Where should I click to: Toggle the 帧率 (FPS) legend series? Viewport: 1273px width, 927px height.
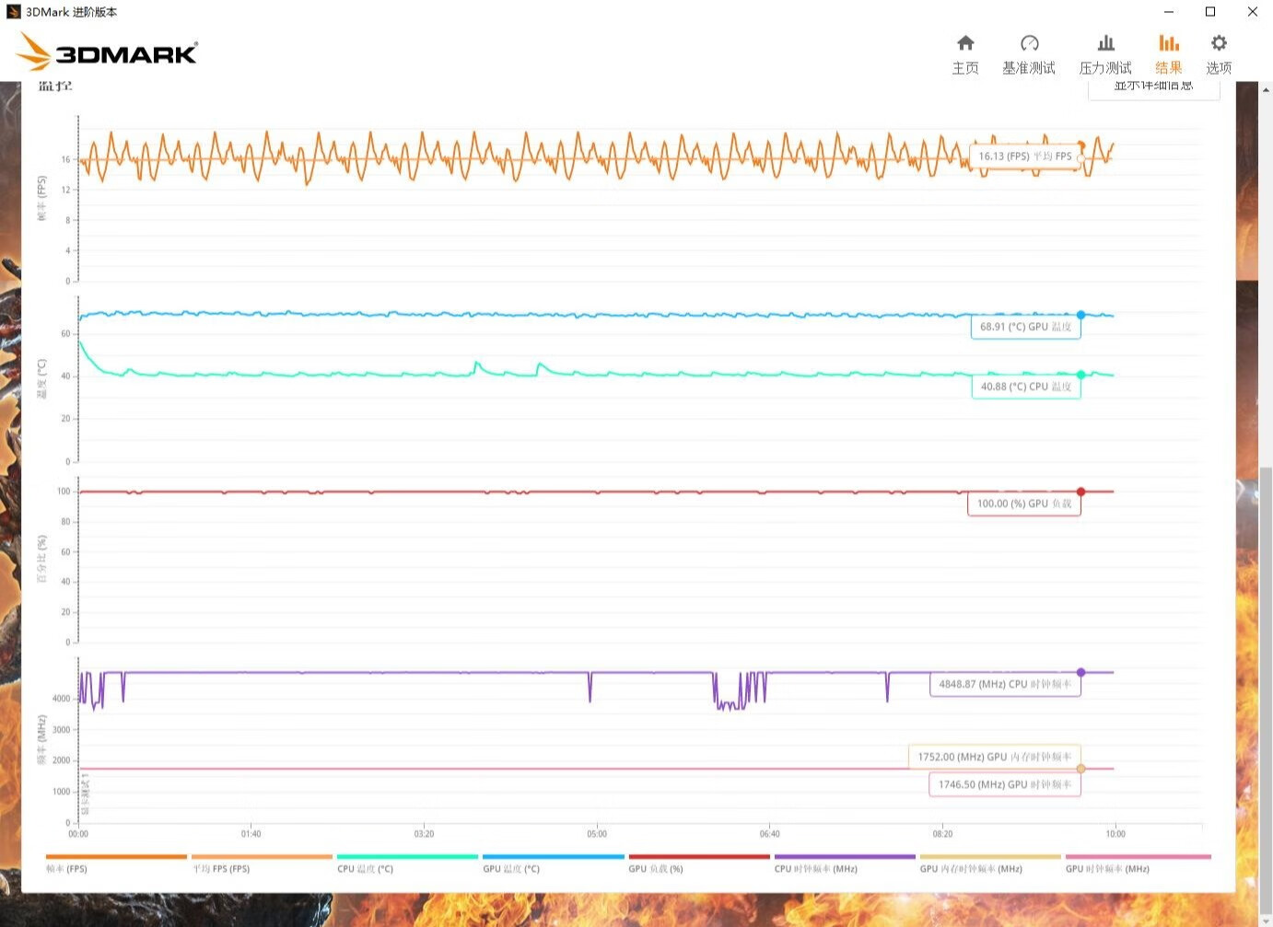pyautogui.click(x=116, y=863)
